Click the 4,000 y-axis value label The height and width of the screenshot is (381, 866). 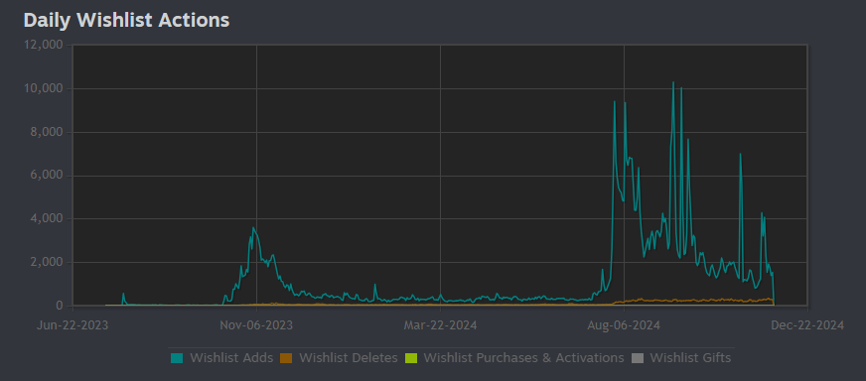47,218
